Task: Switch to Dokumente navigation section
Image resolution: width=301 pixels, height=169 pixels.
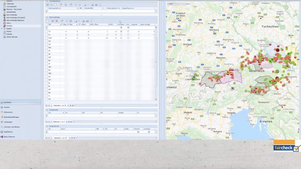Action: pos(8,112)
